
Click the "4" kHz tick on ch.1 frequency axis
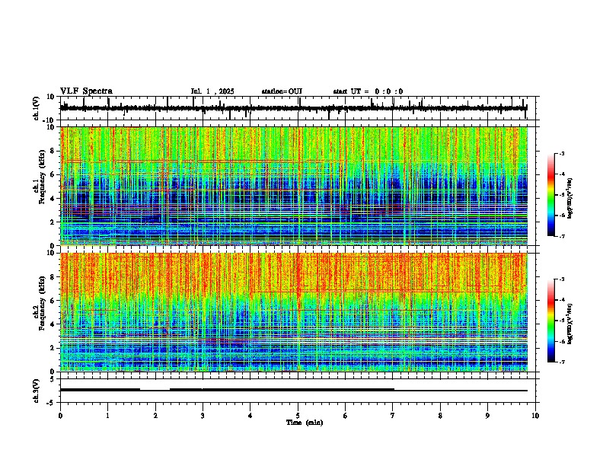point(53,199)
